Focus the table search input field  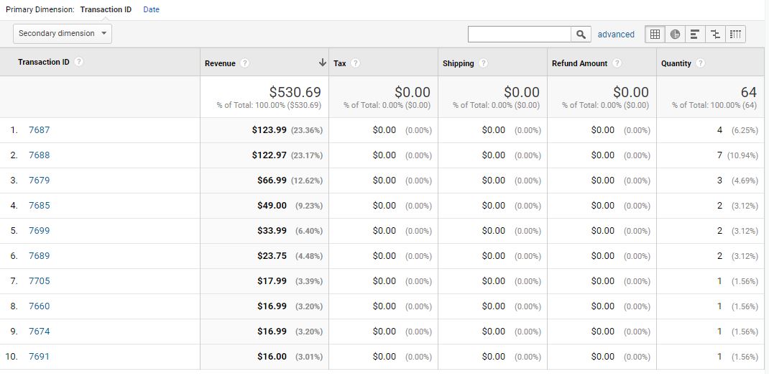click(520, 35)
